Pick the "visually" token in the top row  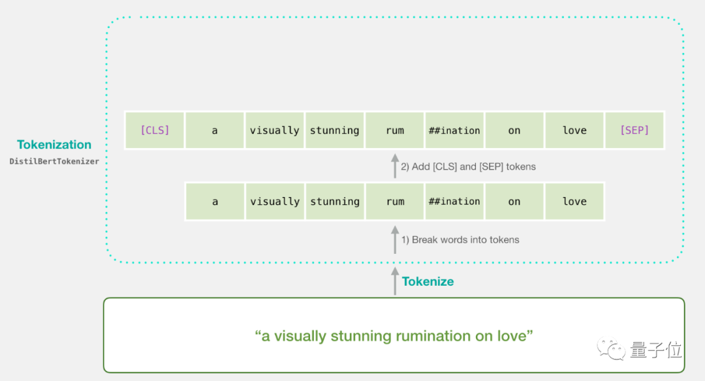point(275,130)
